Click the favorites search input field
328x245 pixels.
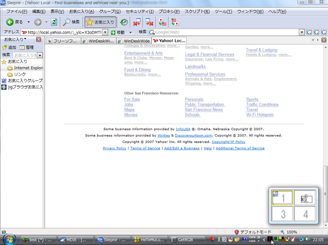(x=25, y=55)
